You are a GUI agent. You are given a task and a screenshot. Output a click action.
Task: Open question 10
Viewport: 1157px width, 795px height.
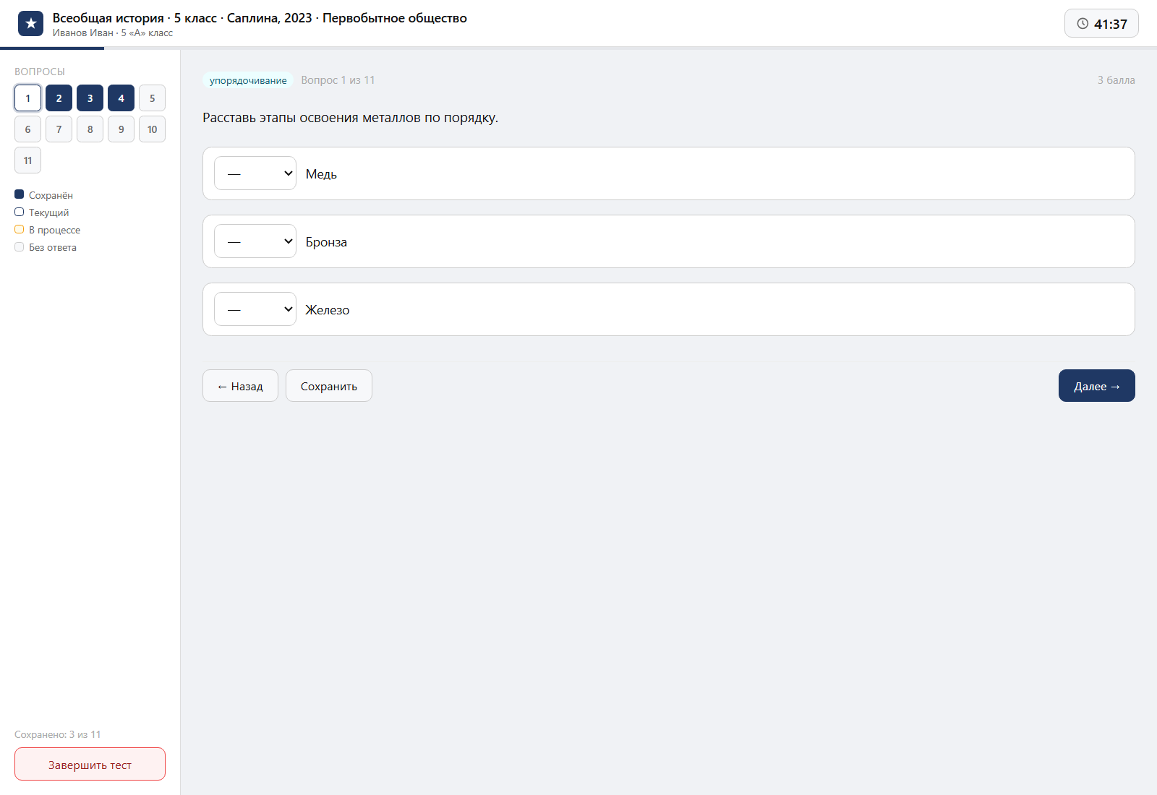[x=152, y=129]
